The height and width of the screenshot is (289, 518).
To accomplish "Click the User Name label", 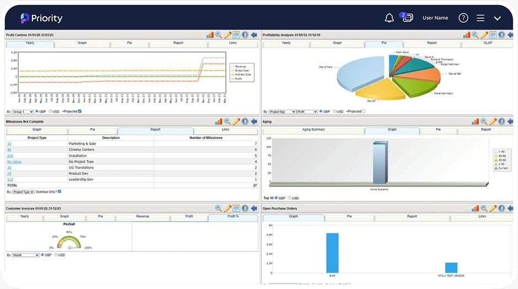I will click(435, 18).
